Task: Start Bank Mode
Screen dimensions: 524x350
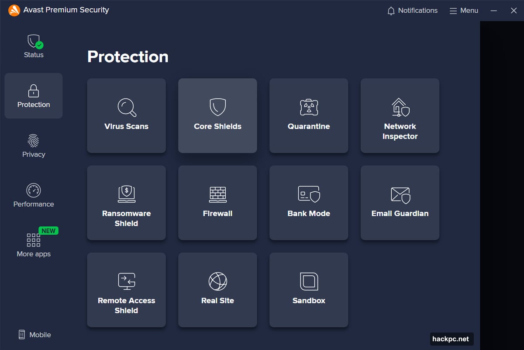Action: click(309, 203)
